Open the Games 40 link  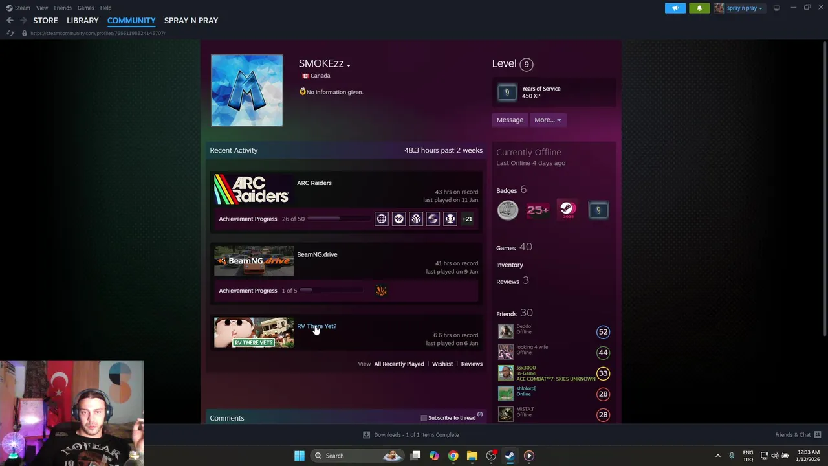click(x=514, y=247)
